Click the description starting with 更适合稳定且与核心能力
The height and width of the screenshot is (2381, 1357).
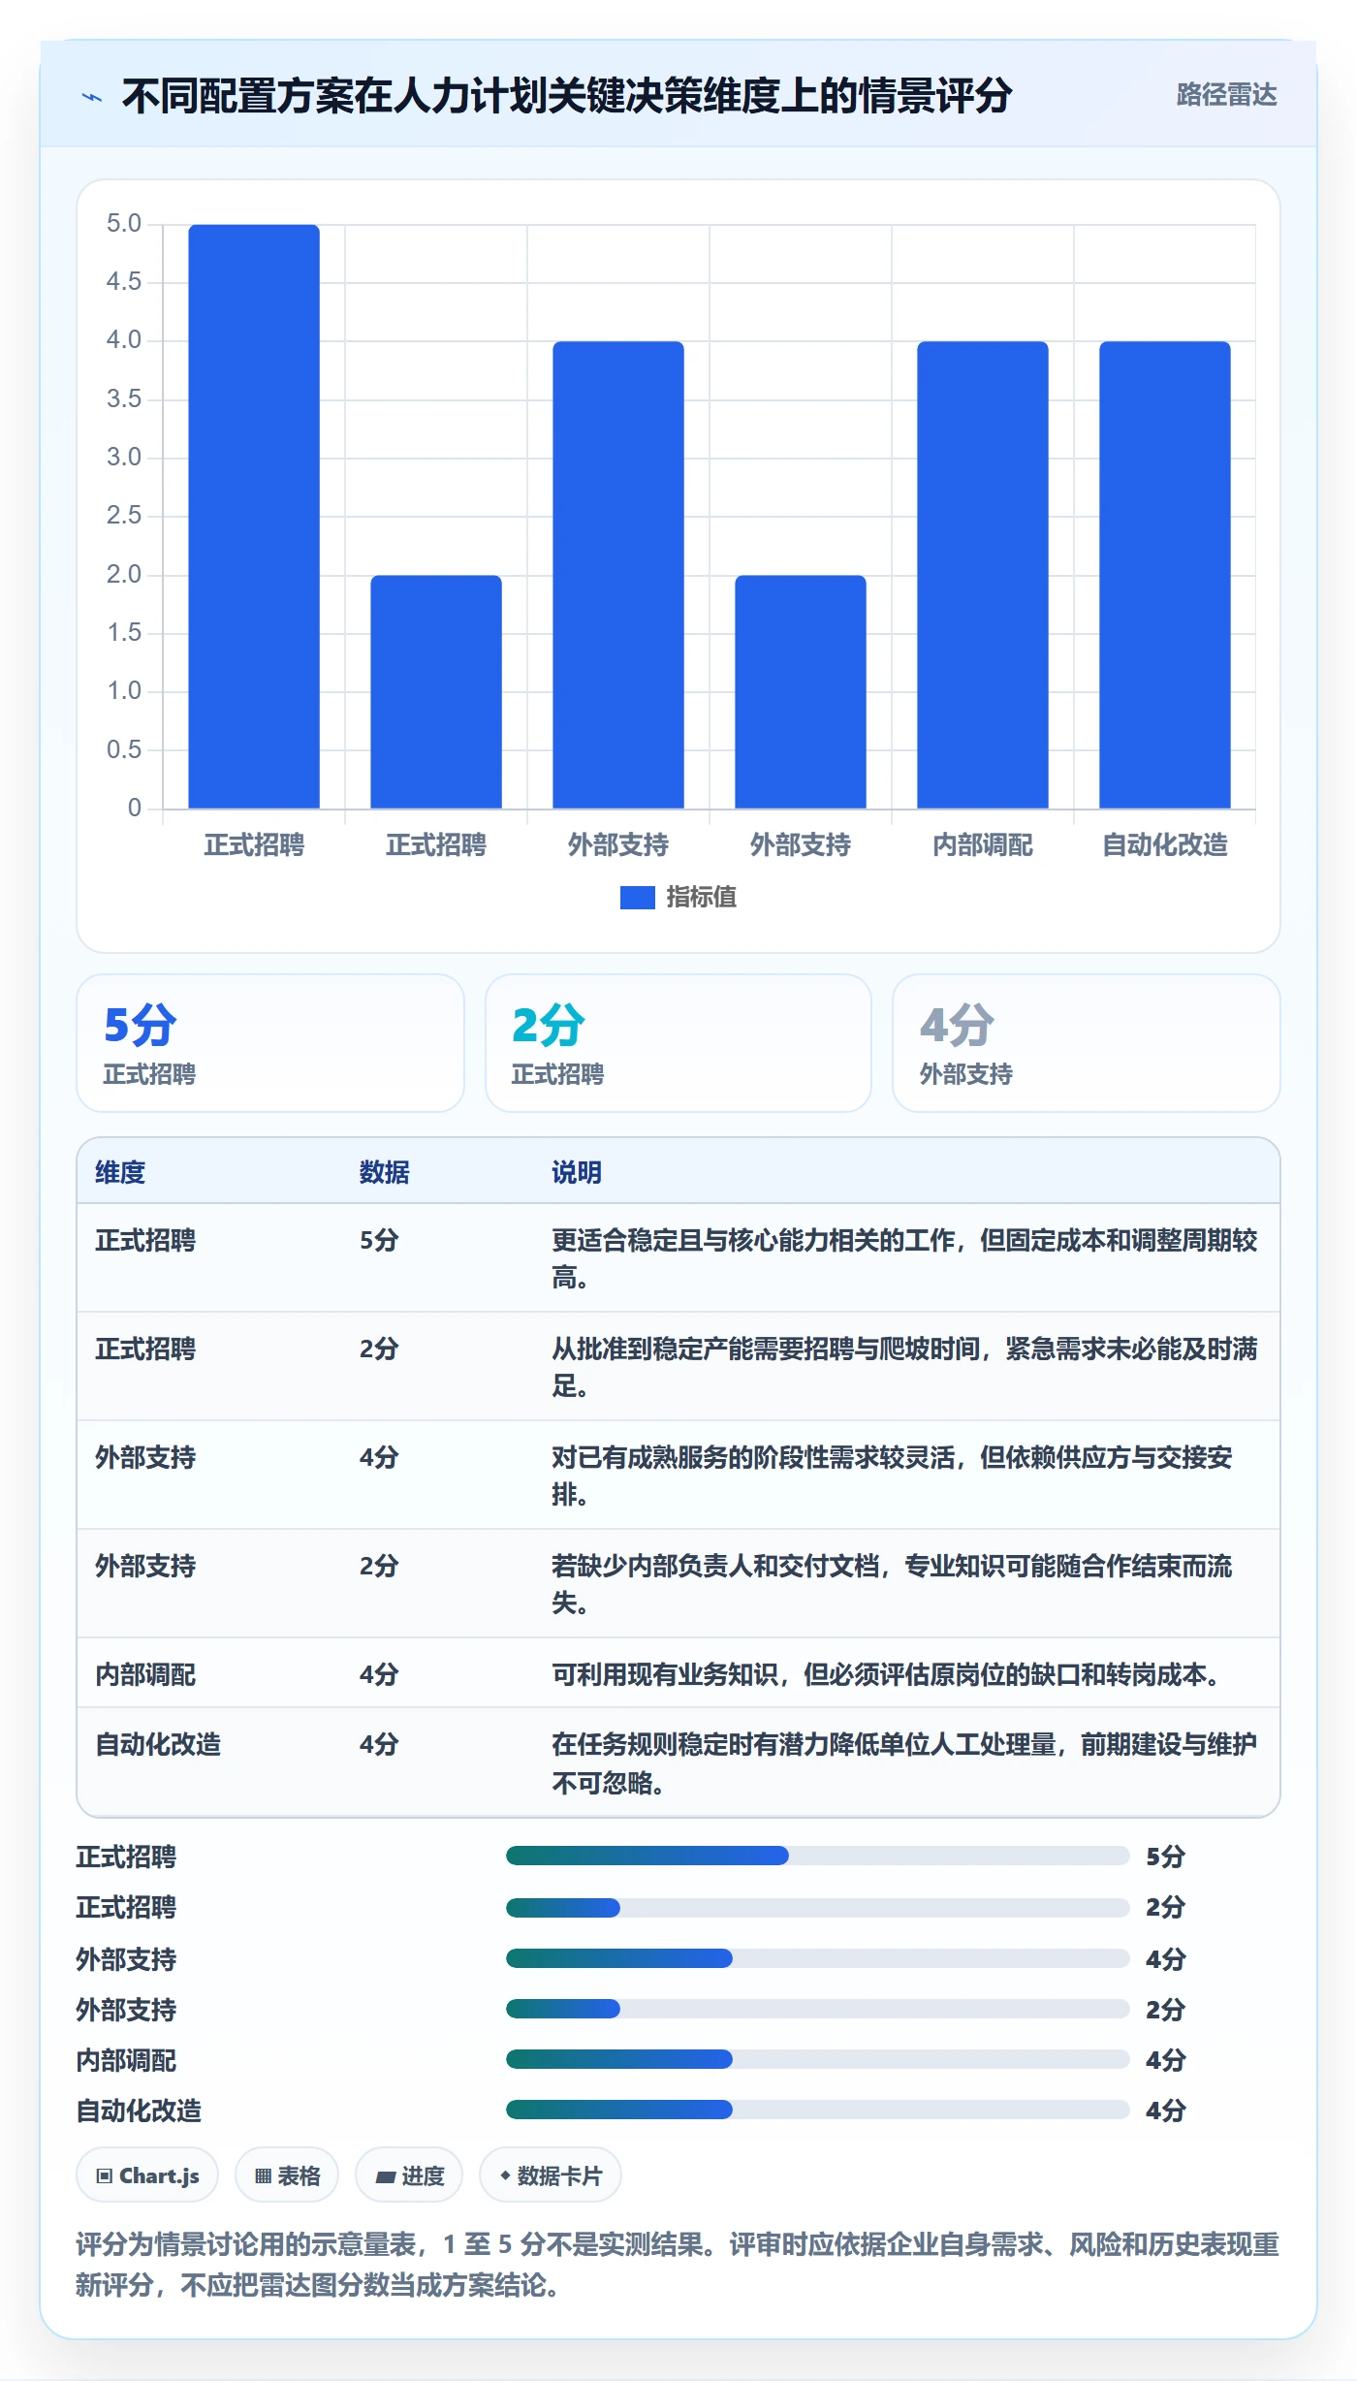click(905, 1258)
